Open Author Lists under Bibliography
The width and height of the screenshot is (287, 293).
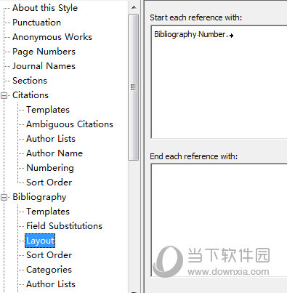[51, 284]
